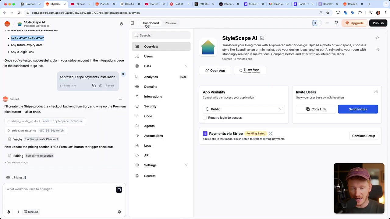This screenshot has height=219, width=390.
Task: Click the StyleScape AI app logo
Action: click(208, 47)
